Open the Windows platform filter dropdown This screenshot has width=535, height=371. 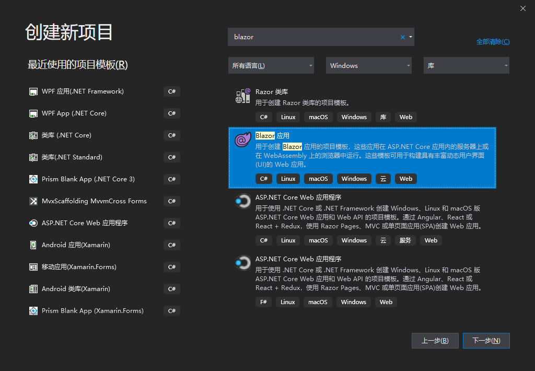tap(368, 65)
